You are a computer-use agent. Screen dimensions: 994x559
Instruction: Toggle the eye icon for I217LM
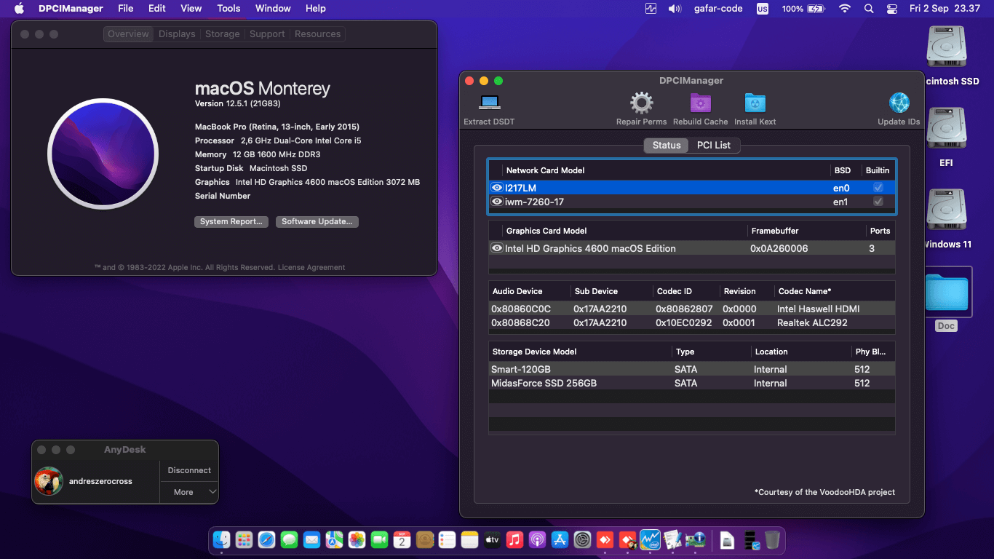point(497,188)
